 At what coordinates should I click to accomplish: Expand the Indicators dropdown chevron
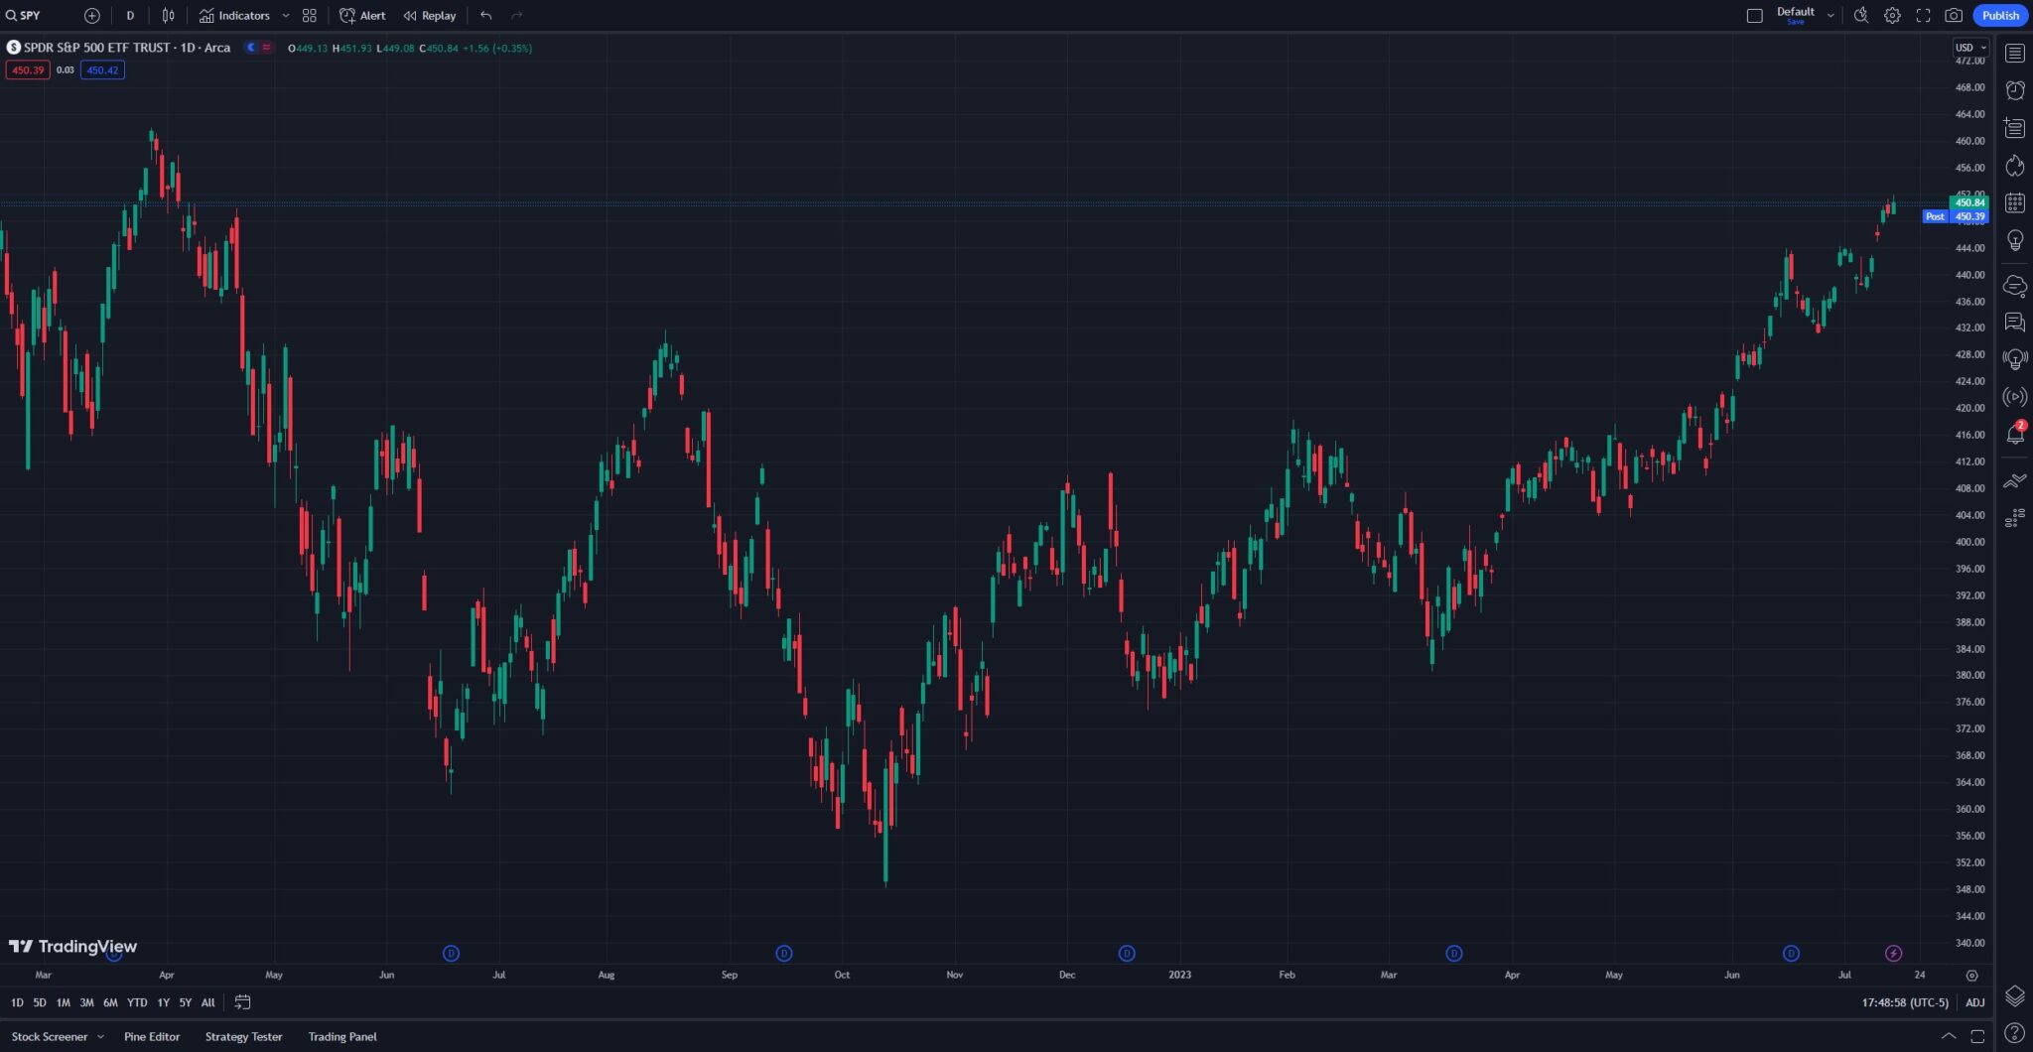pos(287,15)
